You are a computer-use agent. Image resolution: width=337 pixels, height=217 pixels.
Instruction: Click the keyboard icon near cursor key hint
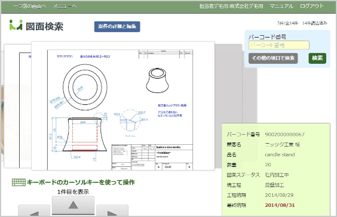19,182
